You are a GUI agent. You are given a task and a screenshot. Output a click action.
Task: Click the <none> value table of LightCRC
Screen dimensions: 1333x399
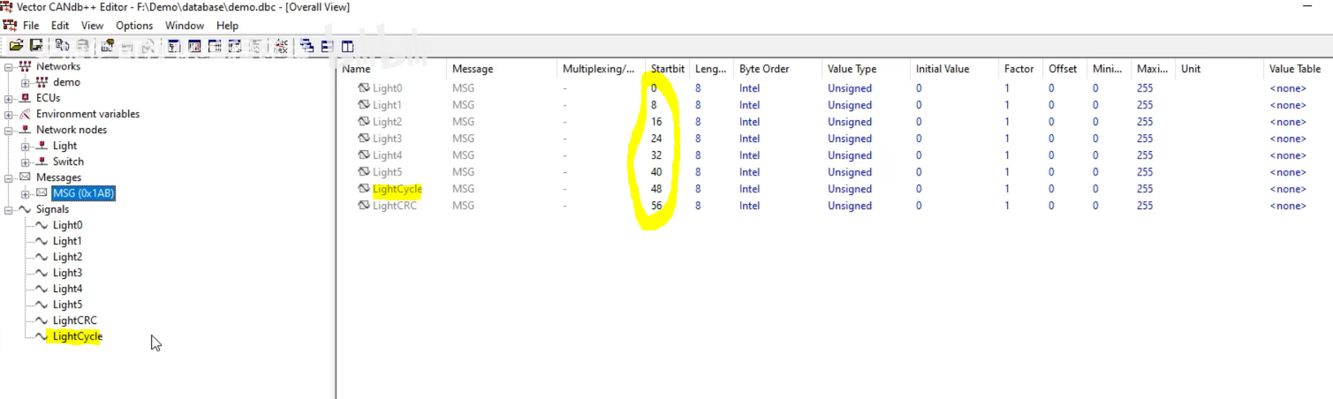pos(1287,206)
